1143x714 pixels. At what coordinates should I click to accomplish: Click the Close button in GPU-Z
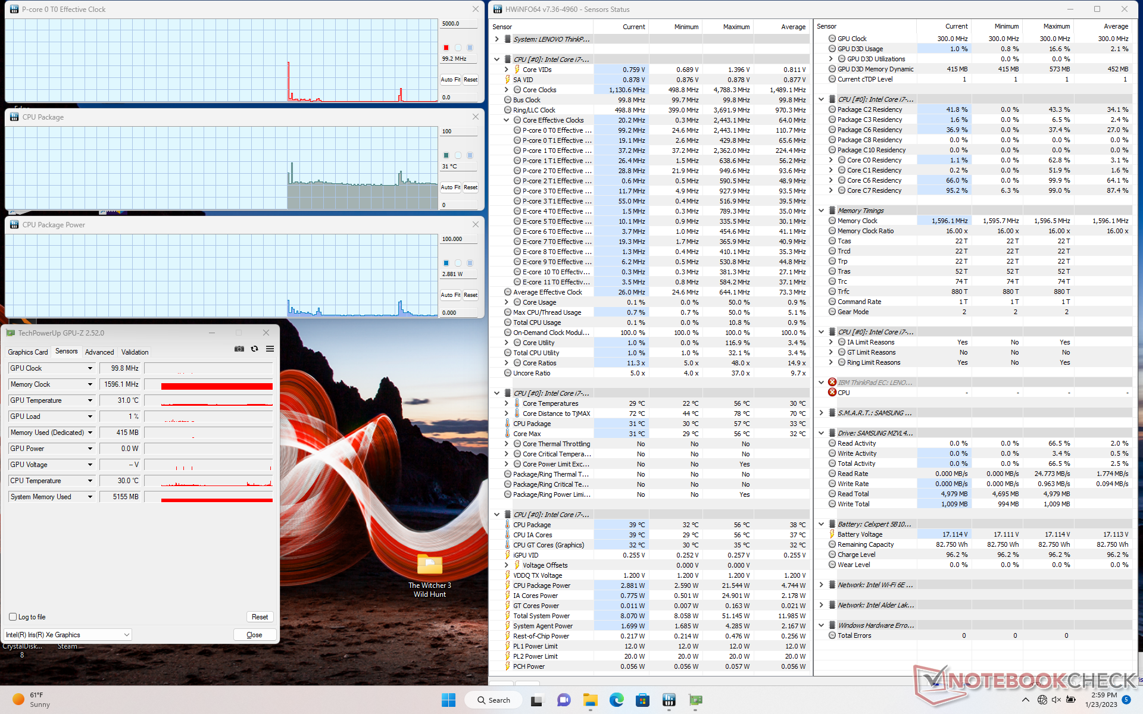(254, 635)
